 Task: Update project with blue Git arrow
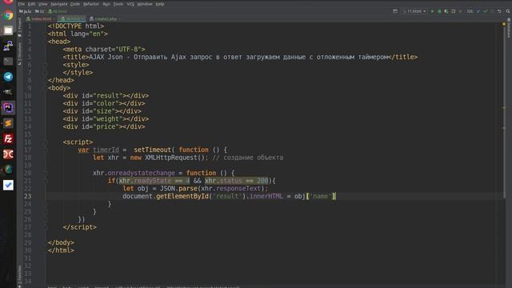click(478, 11)
